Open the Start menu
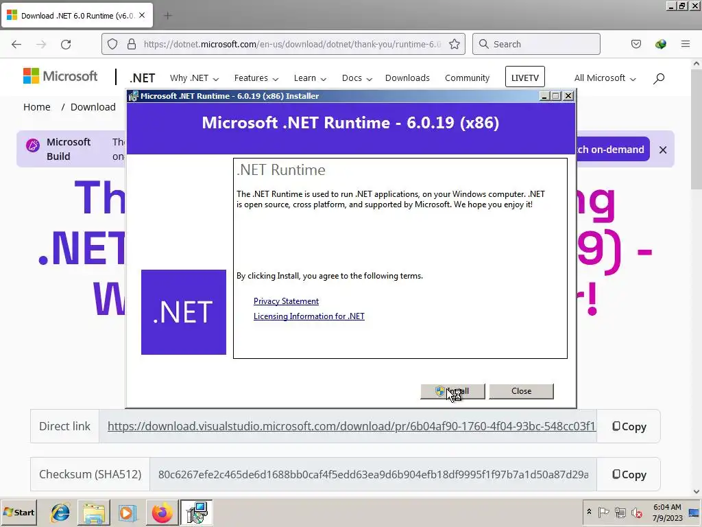The width and height of the screenshot is (702, 527). click(19, 512)
